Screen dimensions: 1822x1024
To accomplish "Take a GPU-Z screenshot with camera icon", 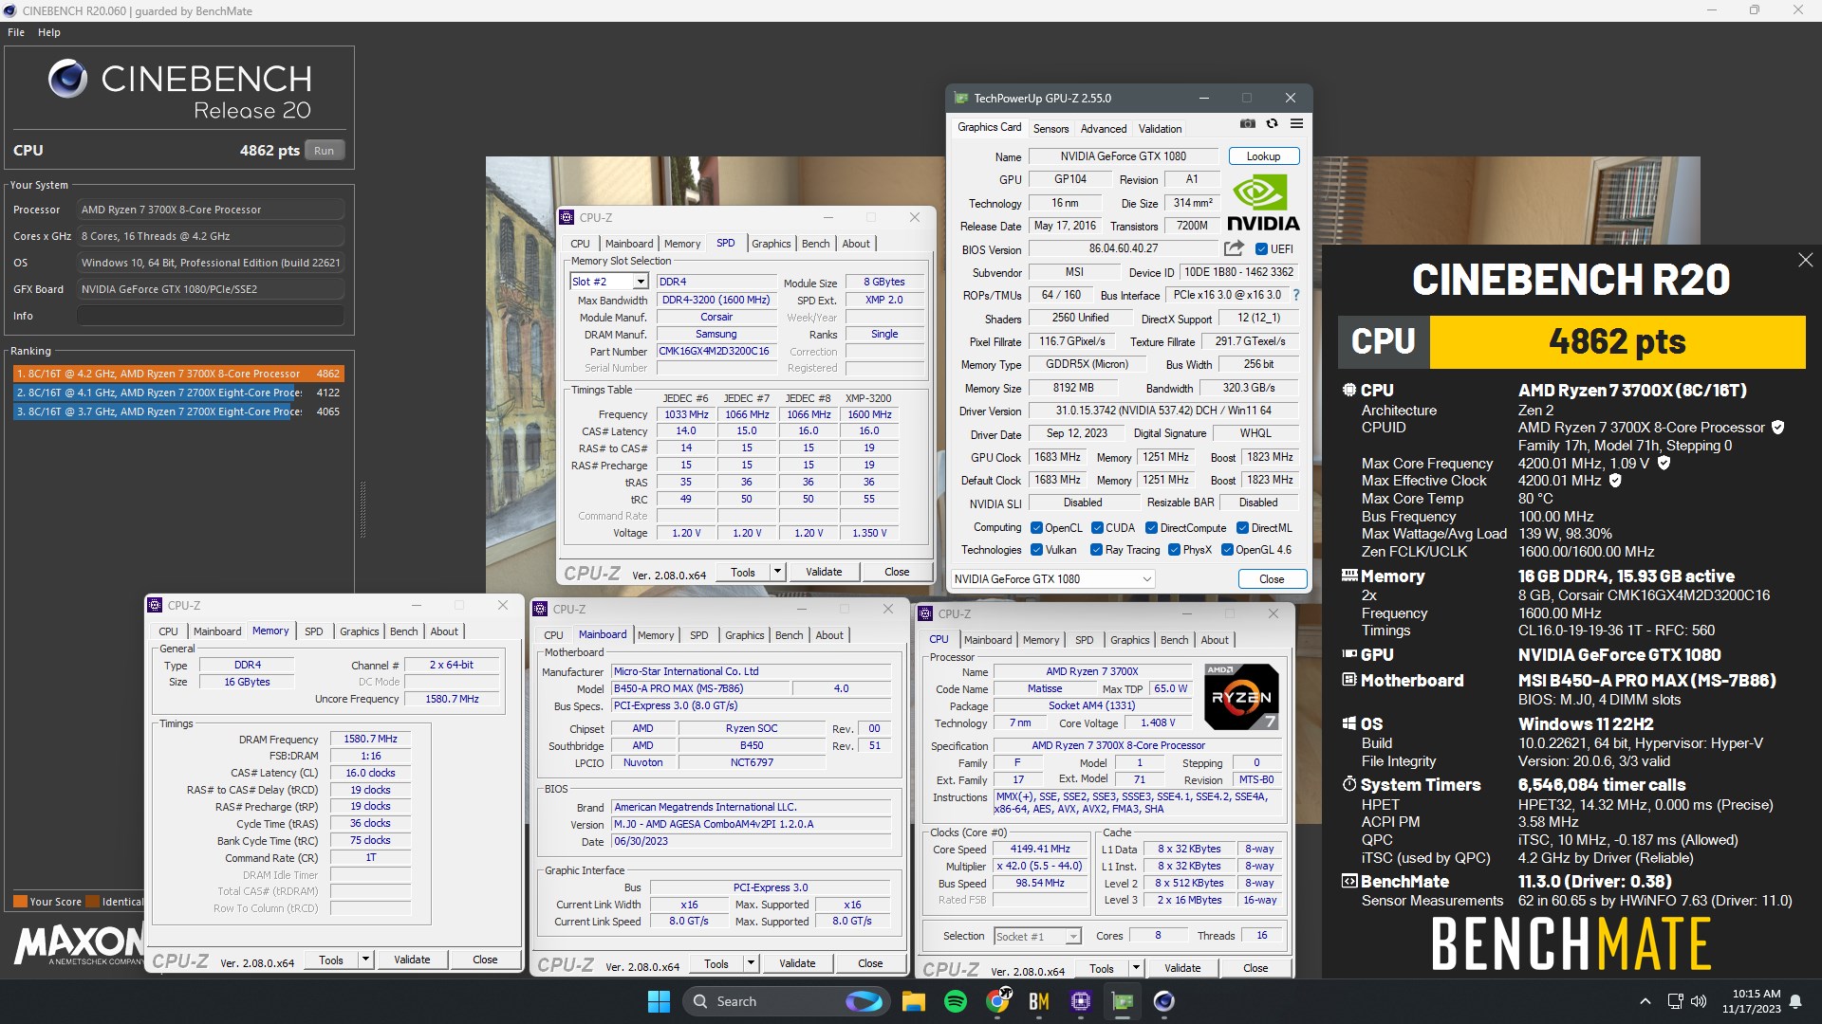I will pyautogui.click(x=1248, y=124).
